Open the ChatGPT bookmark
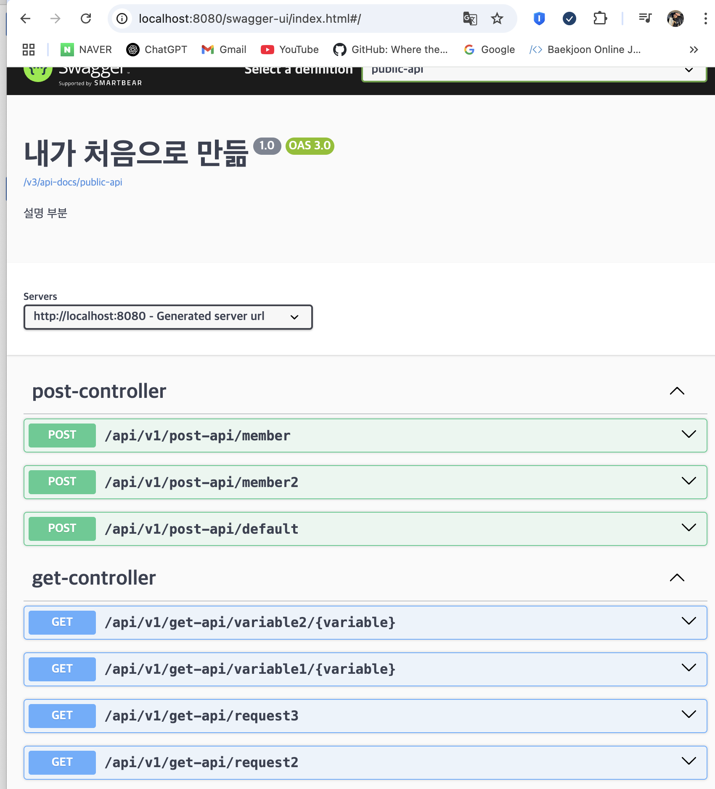Image resolution: width=715 pixels, height=789 pixels. coord(156,49)
